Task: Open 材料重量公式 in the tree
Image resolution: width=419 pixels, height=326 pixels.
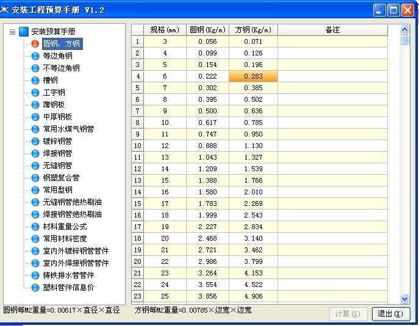Action: pos(65,227)
